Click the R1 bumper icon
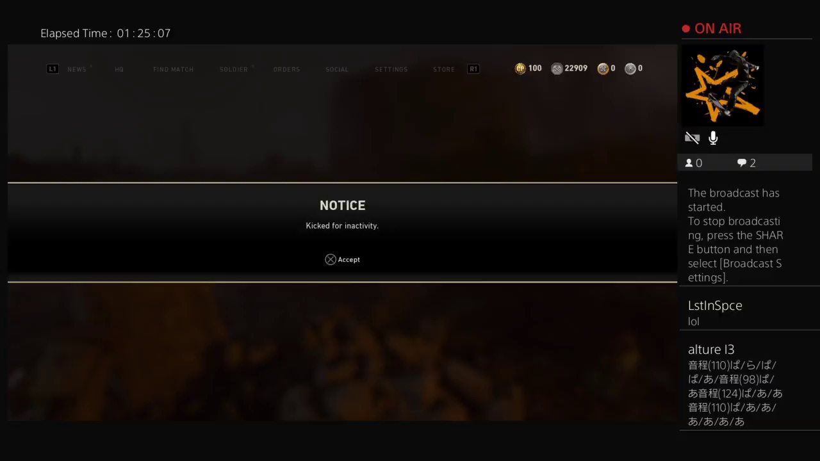The width and height of the screenshot is (820, 461). point(473,69)
